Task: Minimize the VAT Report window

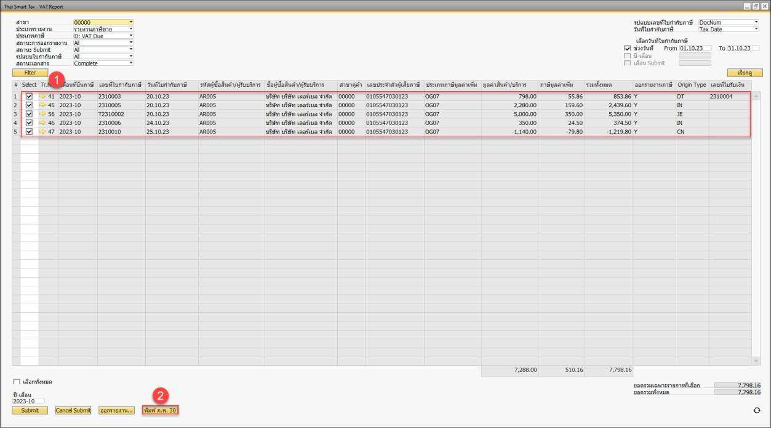Action: point(747,6)
